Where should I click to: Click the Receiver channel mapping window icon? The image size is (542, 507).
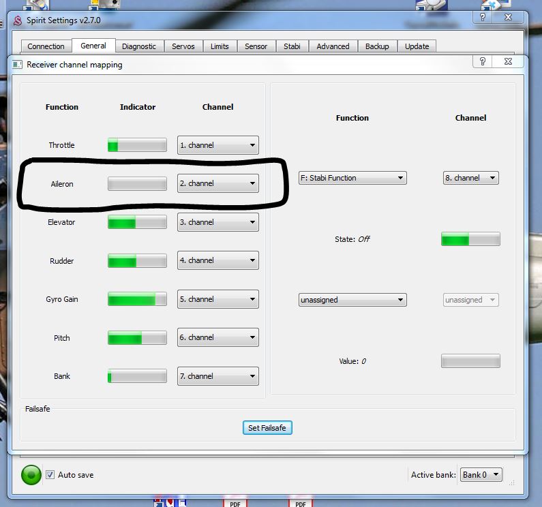pyautogui.click(x=17, y=65)
